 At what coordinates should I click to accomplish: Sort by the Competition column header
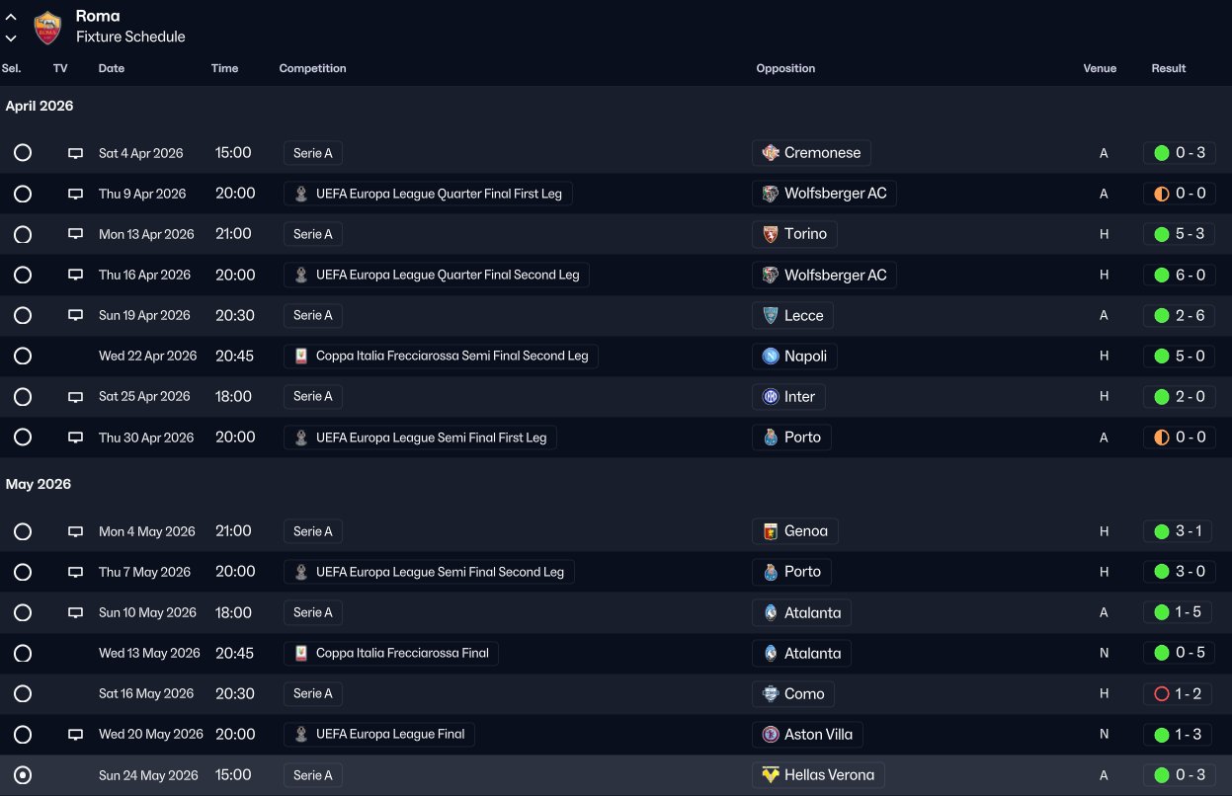312,68
